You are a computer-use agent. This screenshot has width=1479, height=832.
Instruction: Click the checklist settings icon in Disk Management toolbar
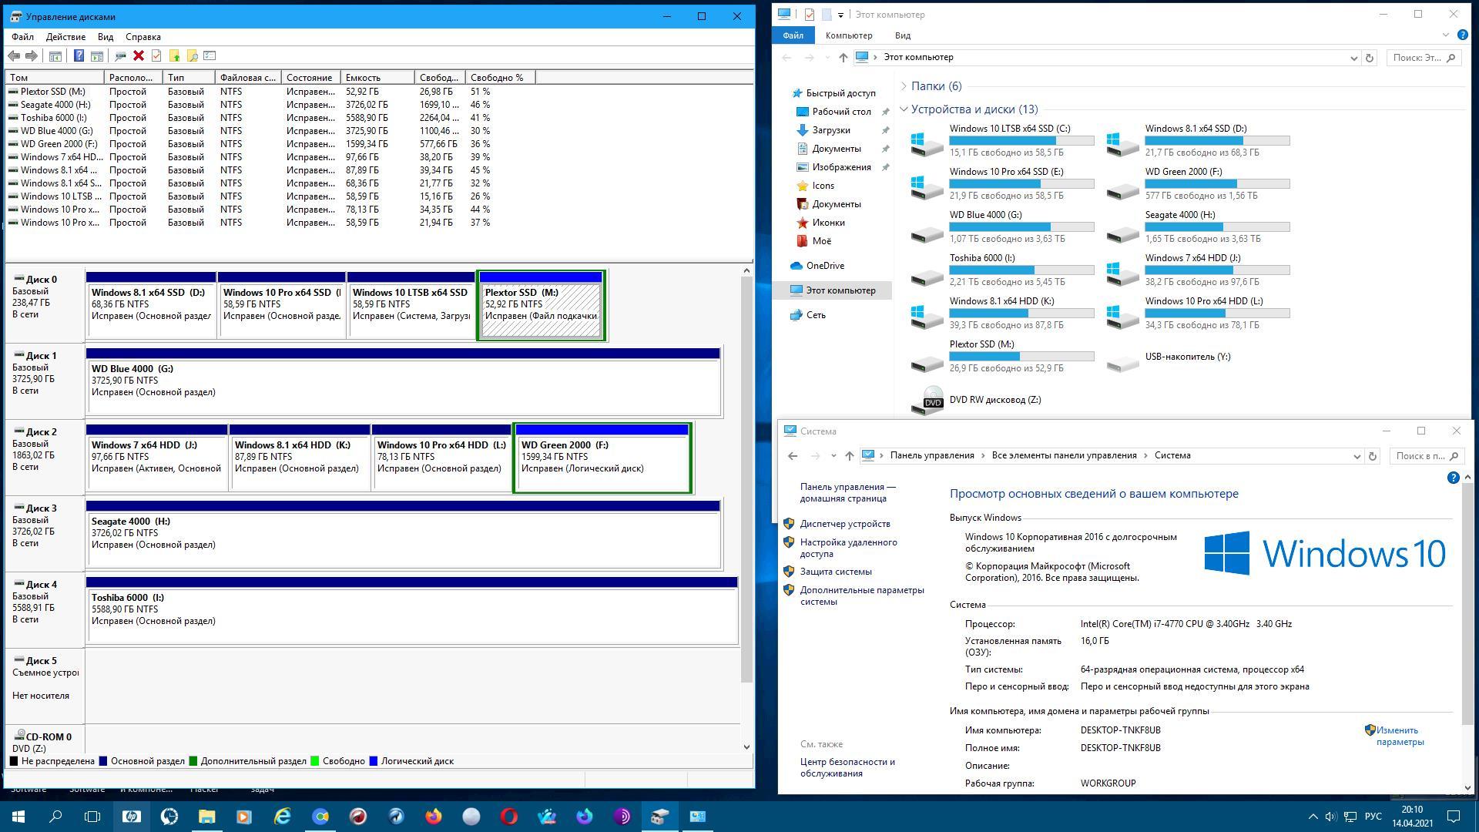point(210,55)
